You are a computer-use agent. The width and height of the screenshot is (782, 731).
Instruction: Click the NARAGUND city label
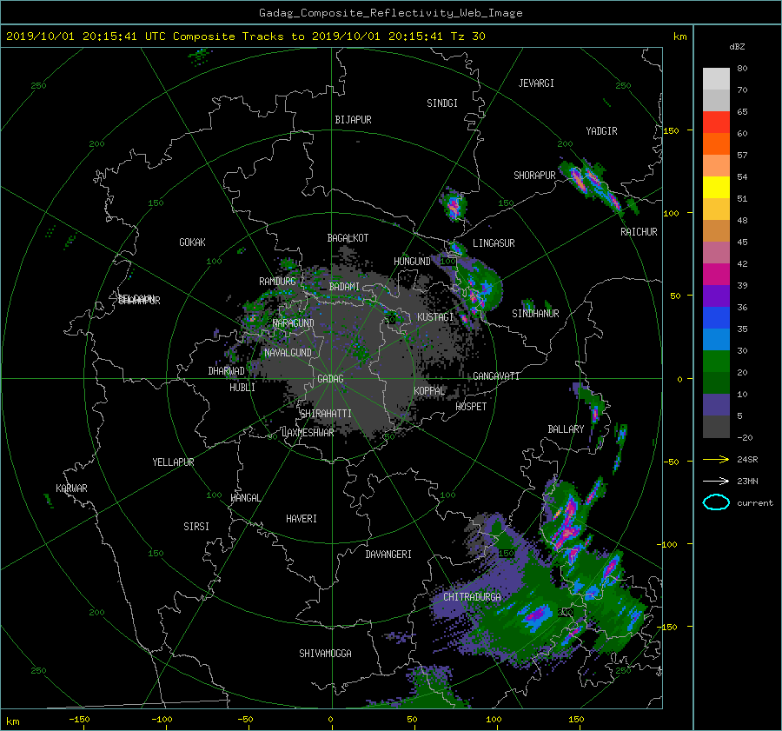294,323
